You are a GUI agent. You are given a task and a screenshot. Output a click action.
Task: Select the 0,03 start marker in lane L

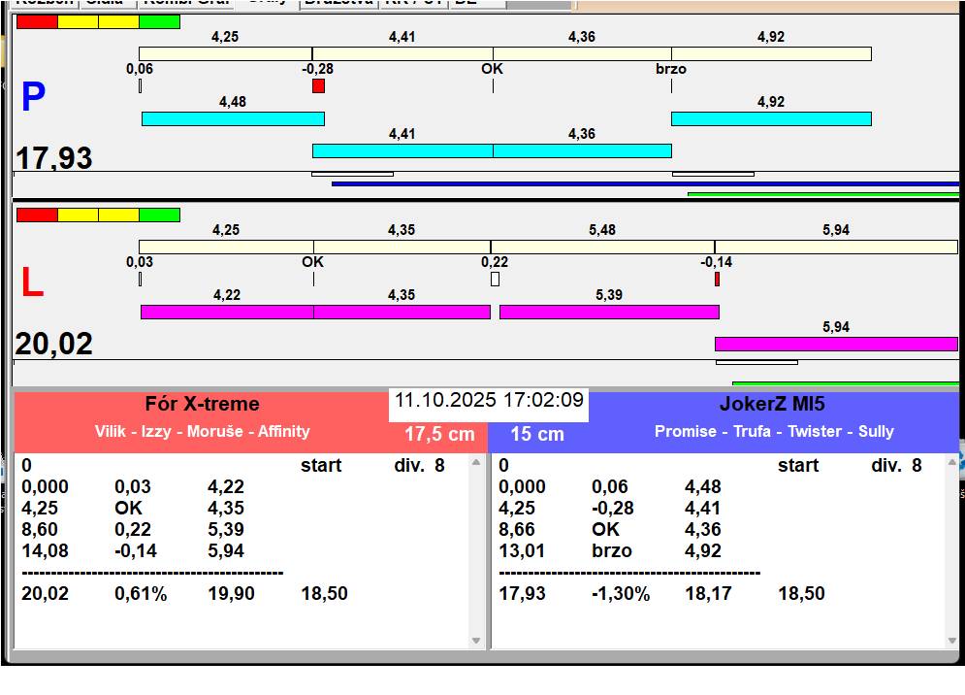(141, 280)
